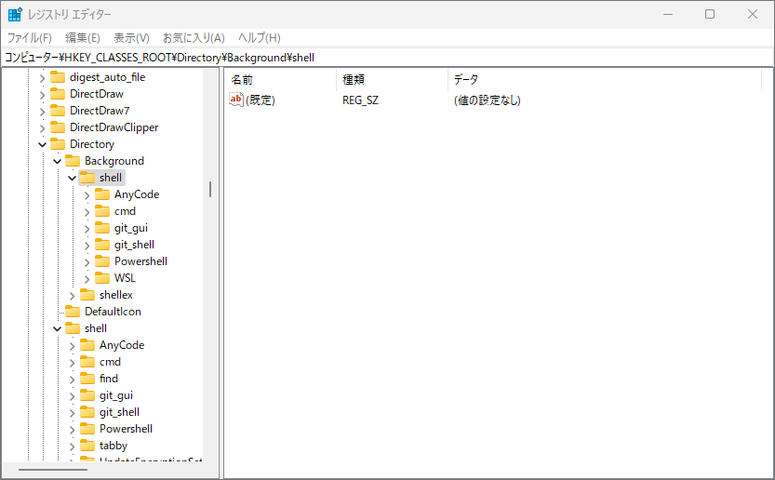Collapse the Background key
The height and width of the screenshot is (480, 775).
58,161
